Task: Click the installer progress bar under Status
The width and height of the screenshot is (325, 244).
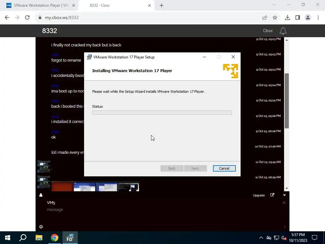Action: pos(162,113)
